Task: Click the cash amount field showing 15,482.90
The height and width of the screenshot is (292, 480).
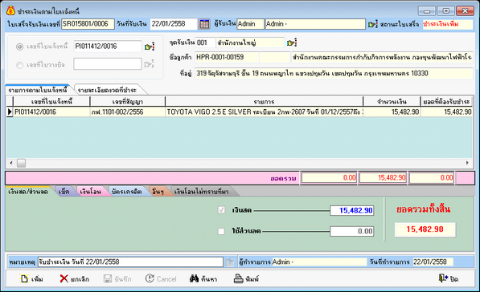Action: click(x=351, y=210)
